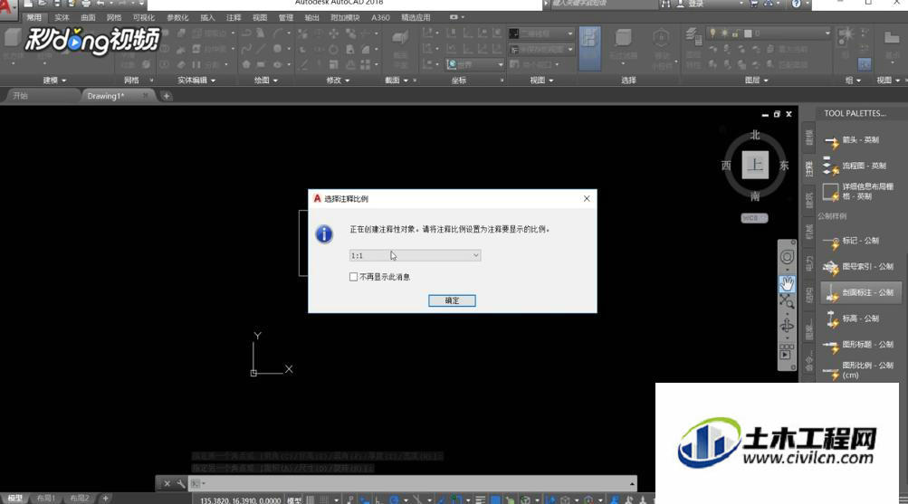Switch to the 布局1 layout tab
Viewport: 908px width, 504px height.
[x=46, y=499]
